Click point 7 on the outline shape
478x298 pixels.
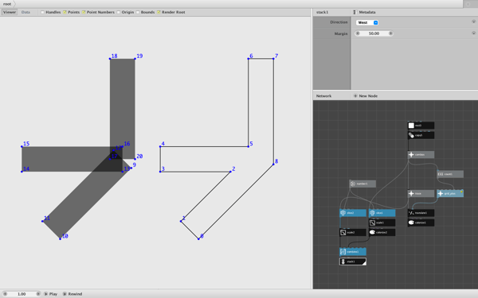coord(273,58)
